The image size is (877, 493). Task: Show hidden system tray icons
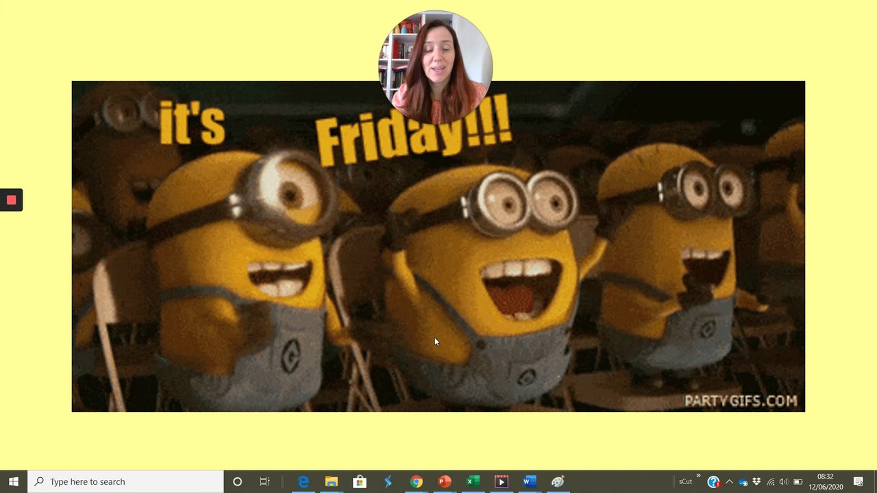[x=729, y=481]
